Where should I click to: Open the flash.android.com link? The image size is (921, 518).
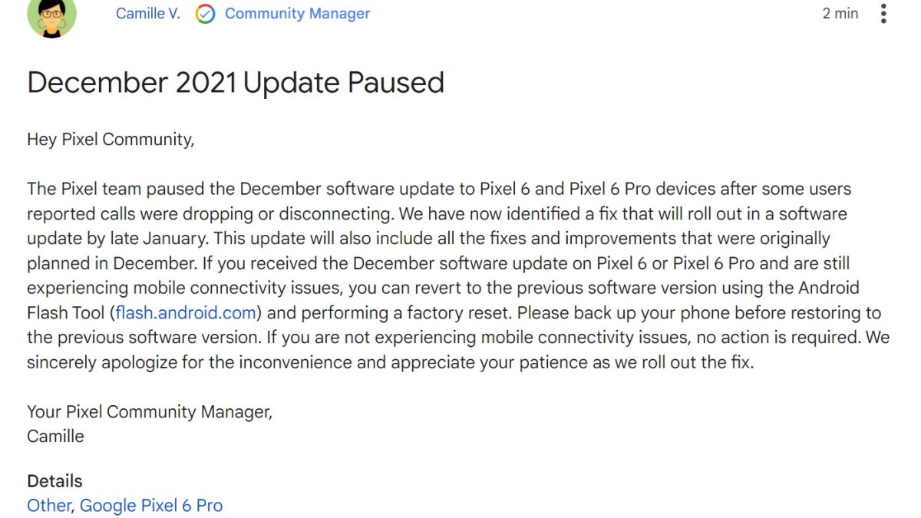click(187, 312)
